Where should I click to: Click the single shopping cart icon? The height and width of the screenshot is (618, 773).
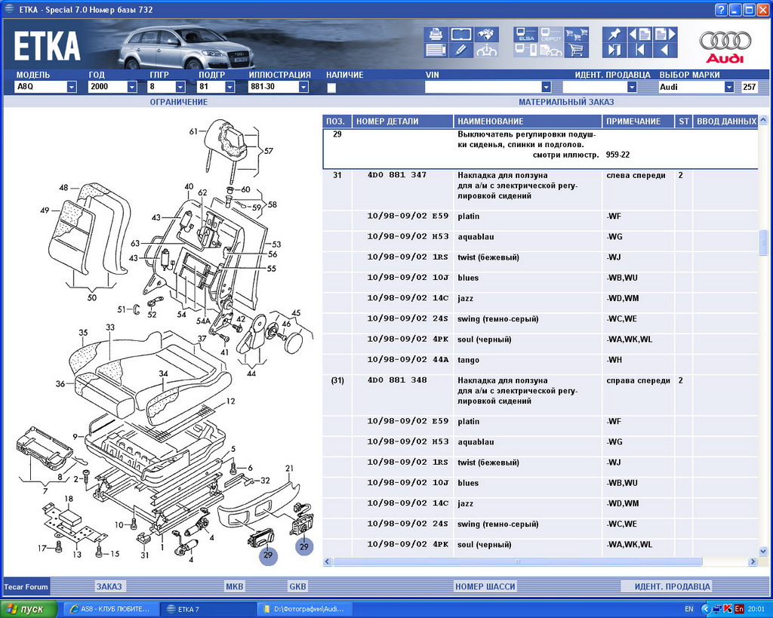(577, 51)
